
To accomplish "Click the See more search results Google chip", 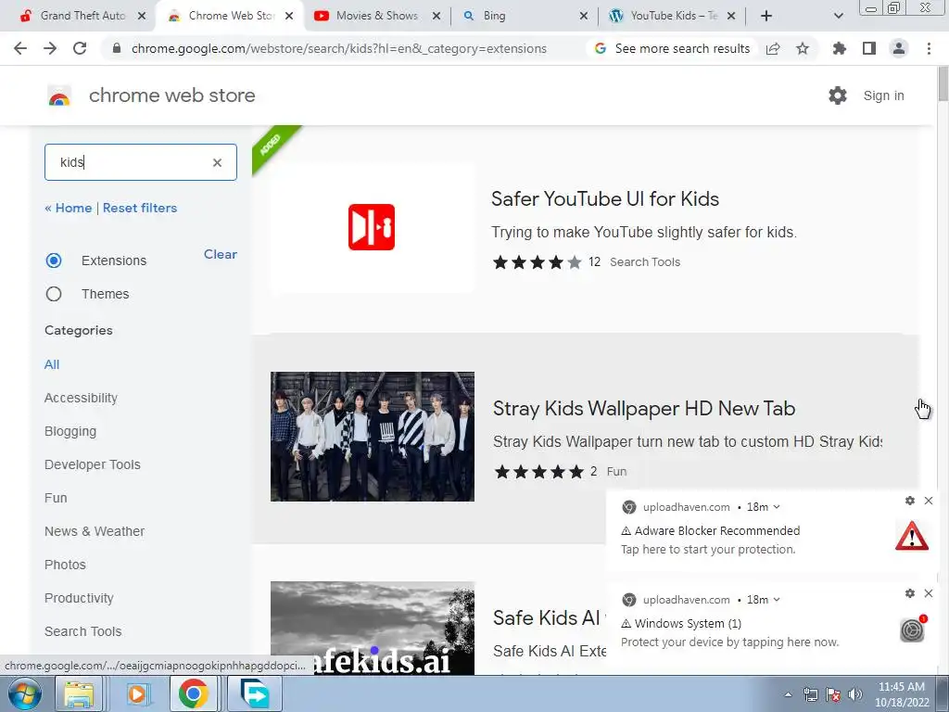I will pyautogui.click(x=672, y=48).
